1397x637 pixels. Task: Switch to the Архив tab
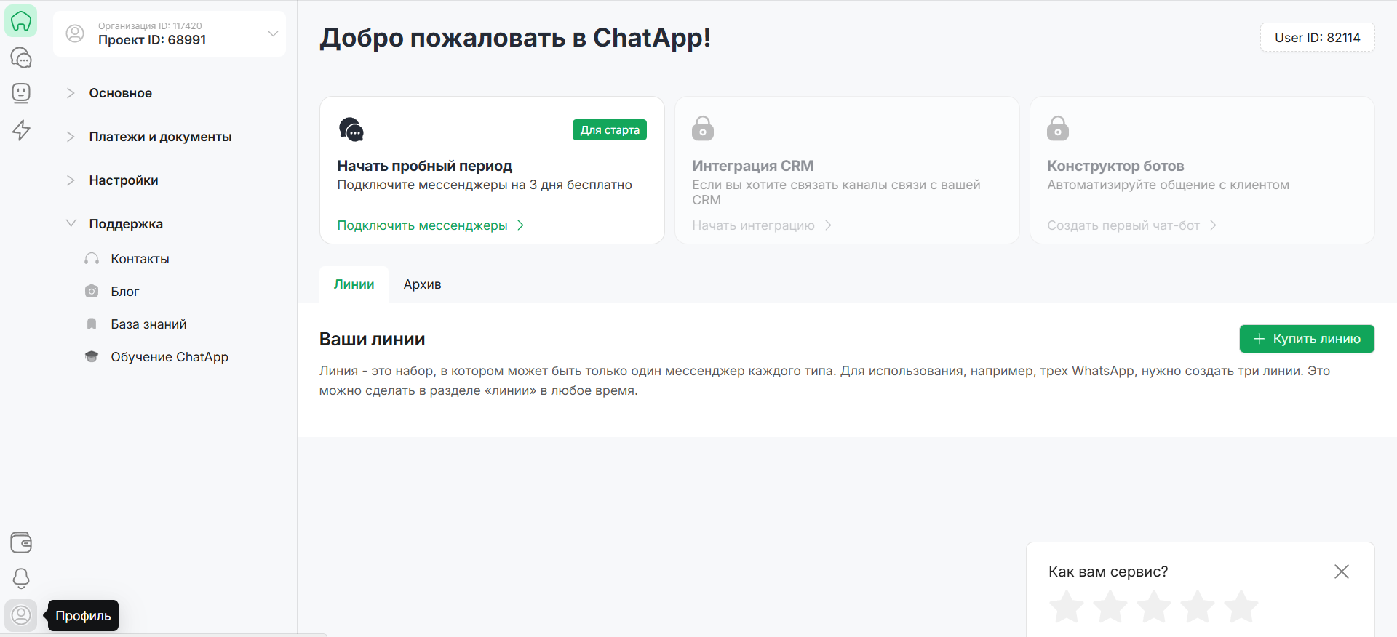[x=422, y=284]
